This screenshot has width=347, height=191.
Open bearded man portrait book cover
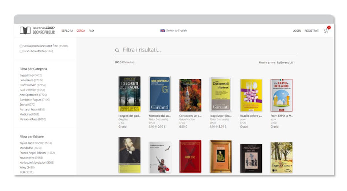pos(130,155)
